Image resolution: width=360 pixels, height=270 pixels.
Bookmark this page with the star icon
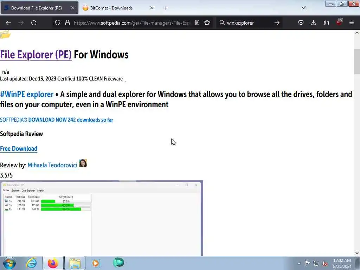pos(207,23)
